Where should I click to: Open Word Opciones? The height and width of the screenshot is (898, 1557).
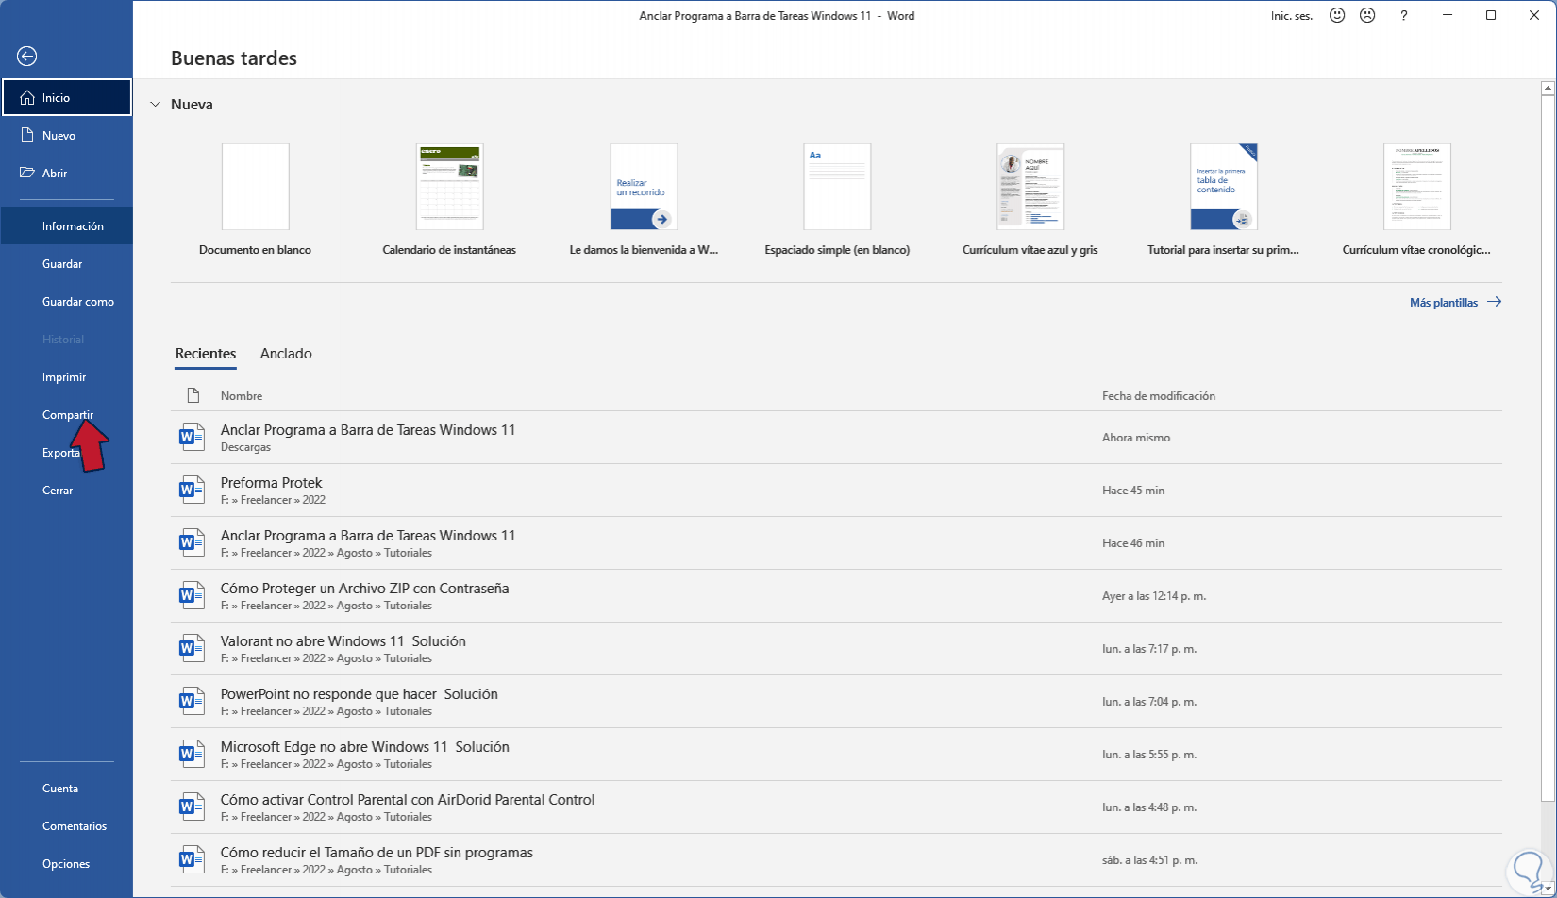click(x=67, y=863)
